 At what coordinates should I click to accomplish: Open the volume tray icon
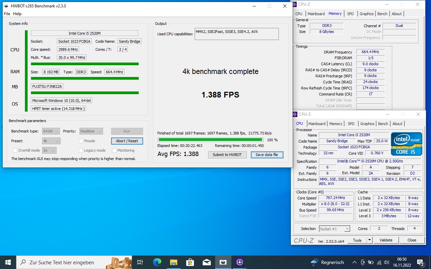coord(387,262)
